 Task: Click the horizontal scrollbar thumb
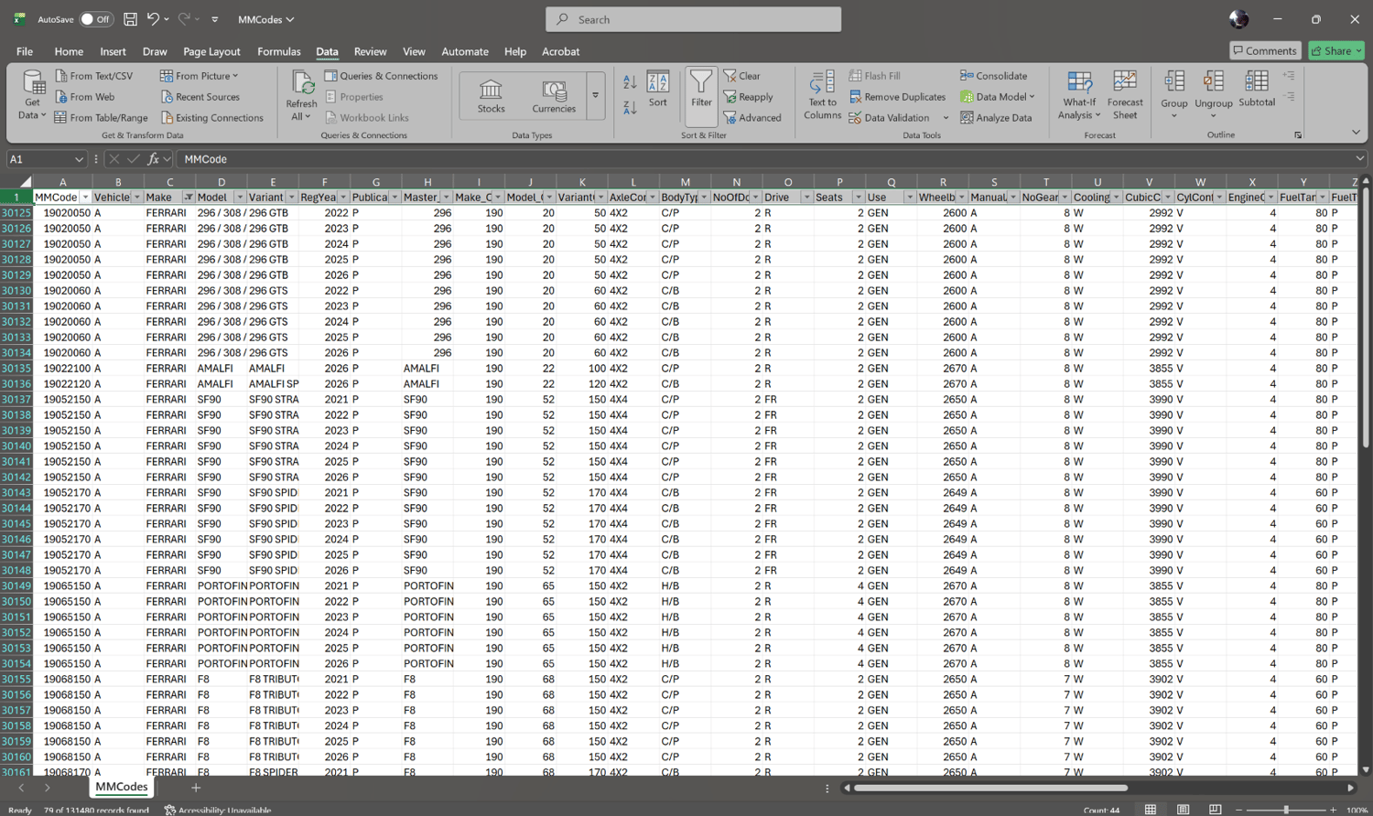point(991,788)
